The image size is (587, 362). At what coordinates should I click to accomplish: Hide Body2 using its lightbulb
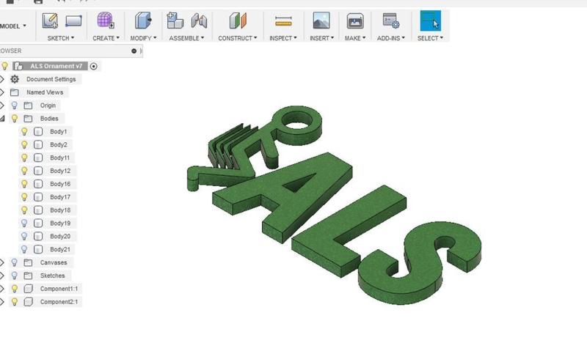[x=24, y=144]
